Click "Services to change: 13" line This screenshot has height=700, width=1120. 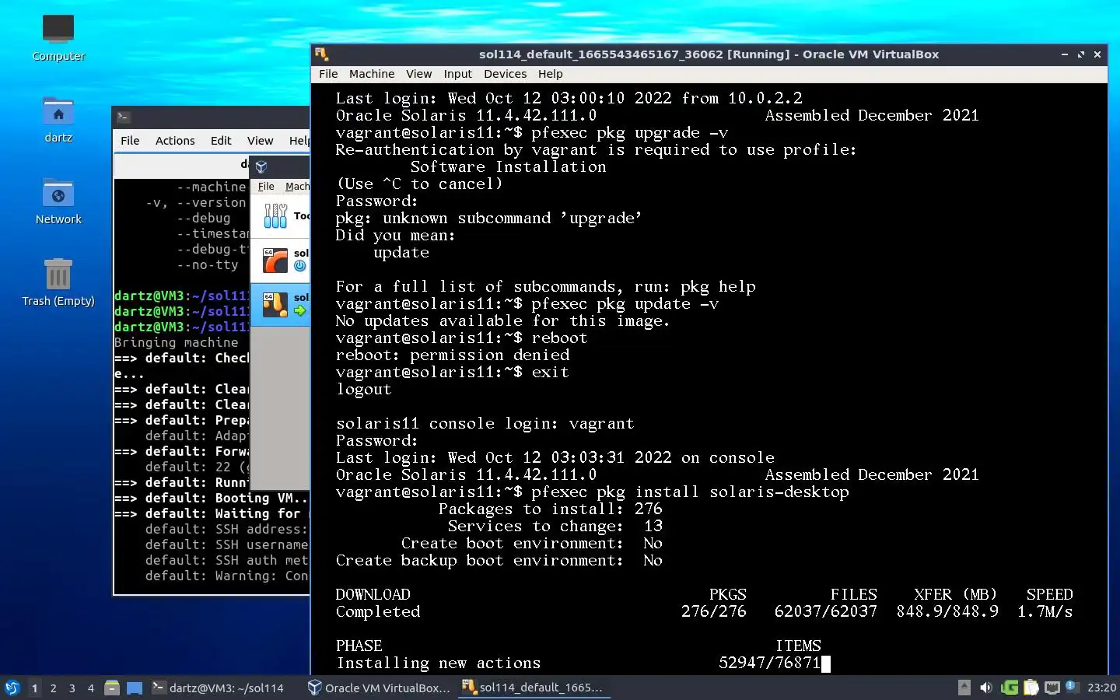coord(555,526)
